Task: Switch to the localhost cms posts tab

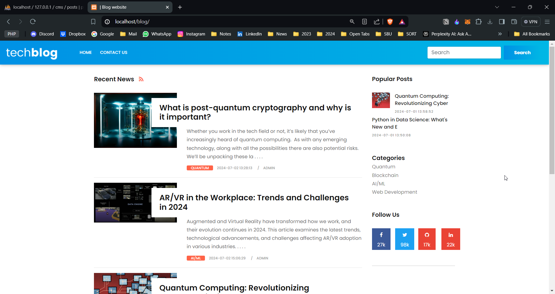Action: pyautogui.click(x=43, y=7)
